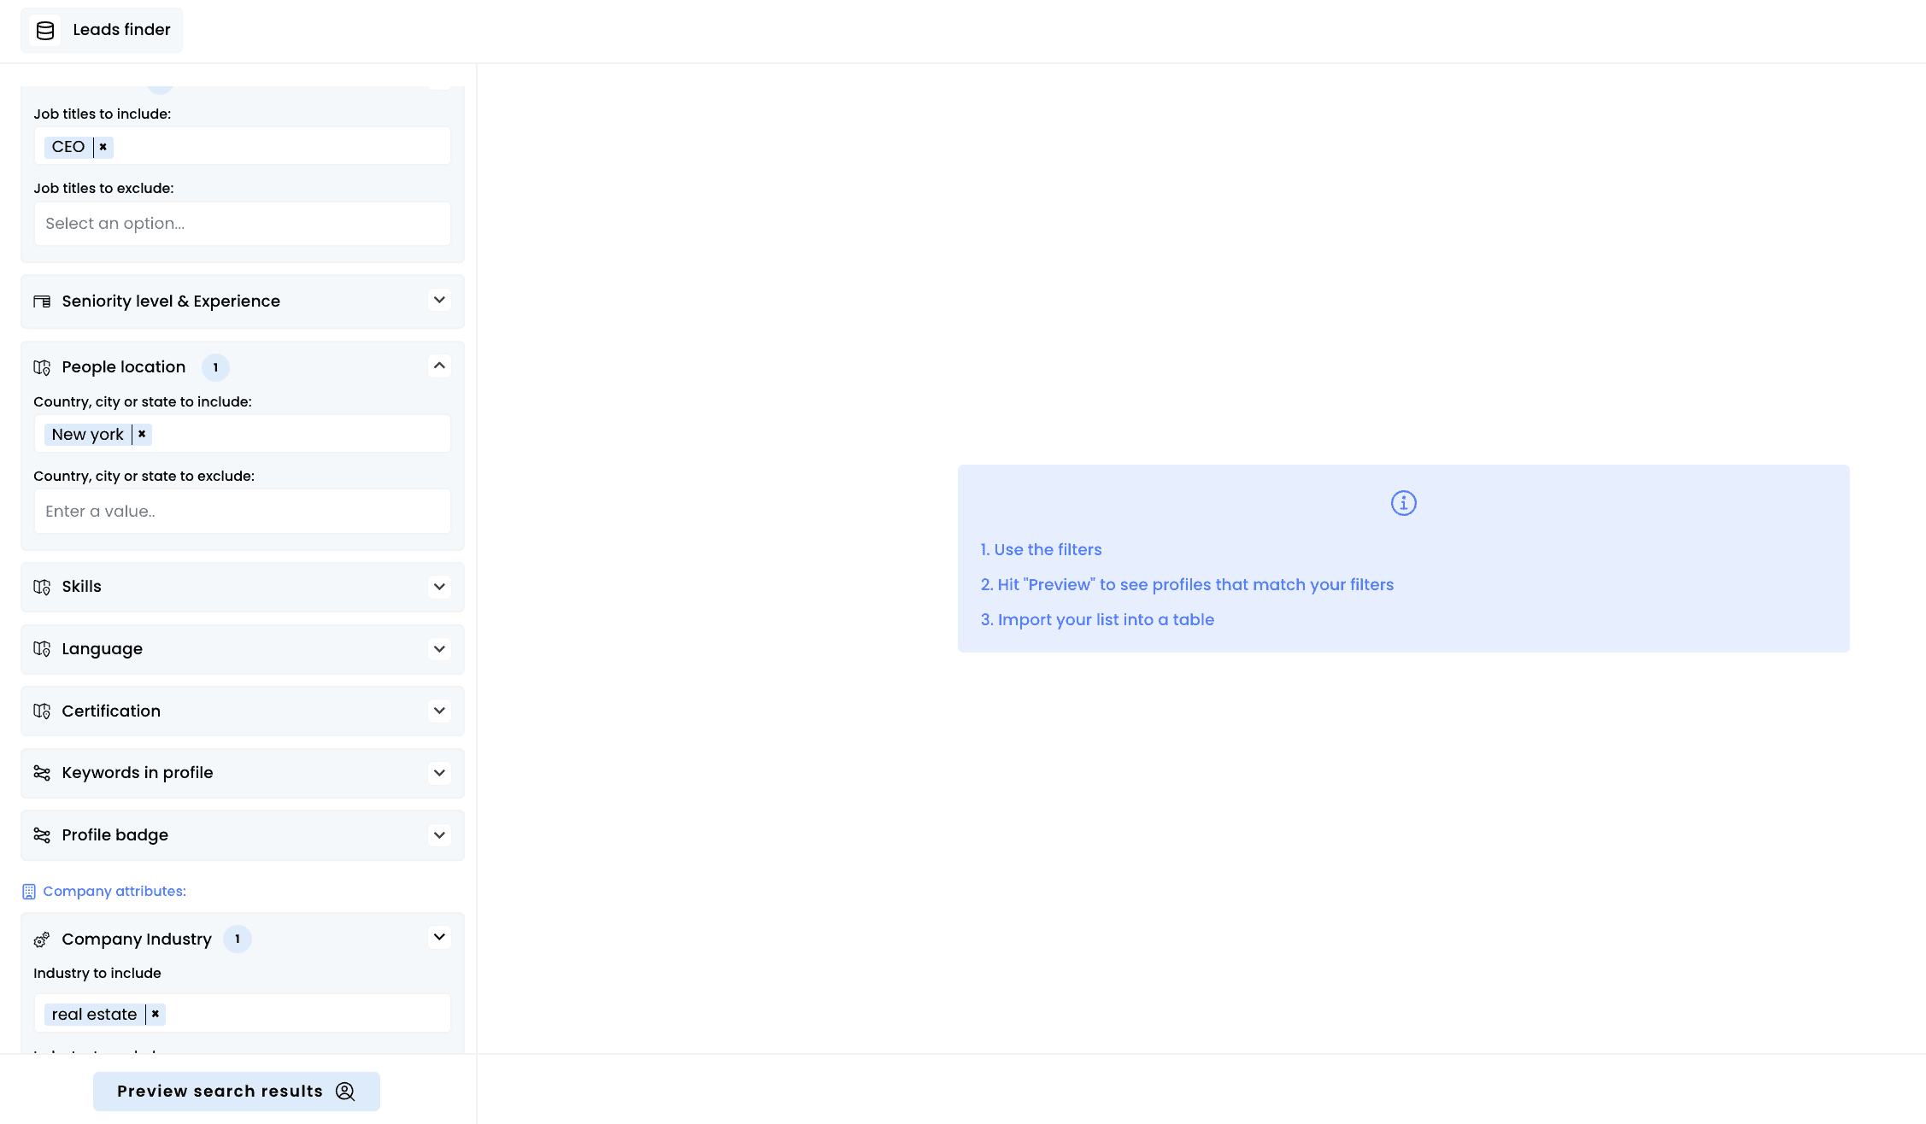This screenshot has width=1926, height=1124.
Task: Expand the Skills filter section
Action: [439, 587]
